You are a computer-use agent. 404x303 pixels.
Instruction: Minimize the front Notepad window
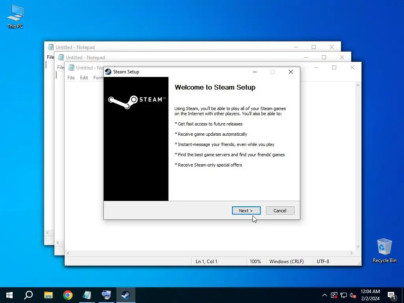(316, 67)
